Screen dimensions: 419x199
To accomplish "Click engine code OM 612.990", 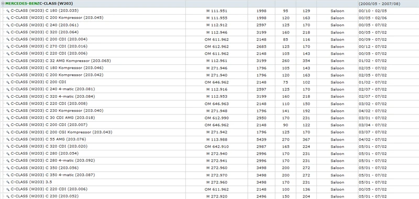I will pos(217,118).
